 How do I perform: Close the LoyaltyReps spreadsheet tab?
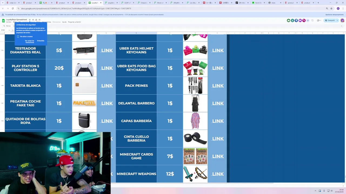coord(101,3)
